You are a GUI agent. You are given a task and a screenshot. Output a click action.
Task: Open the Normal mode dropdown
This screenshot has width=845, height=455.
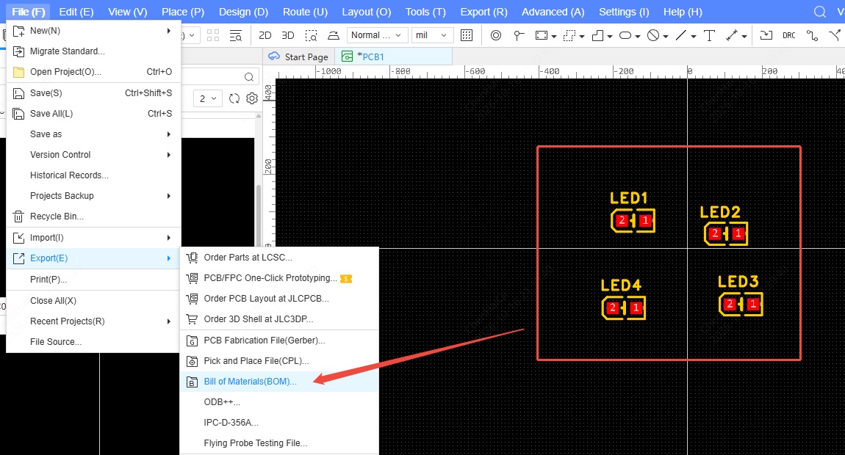point(377,35)
